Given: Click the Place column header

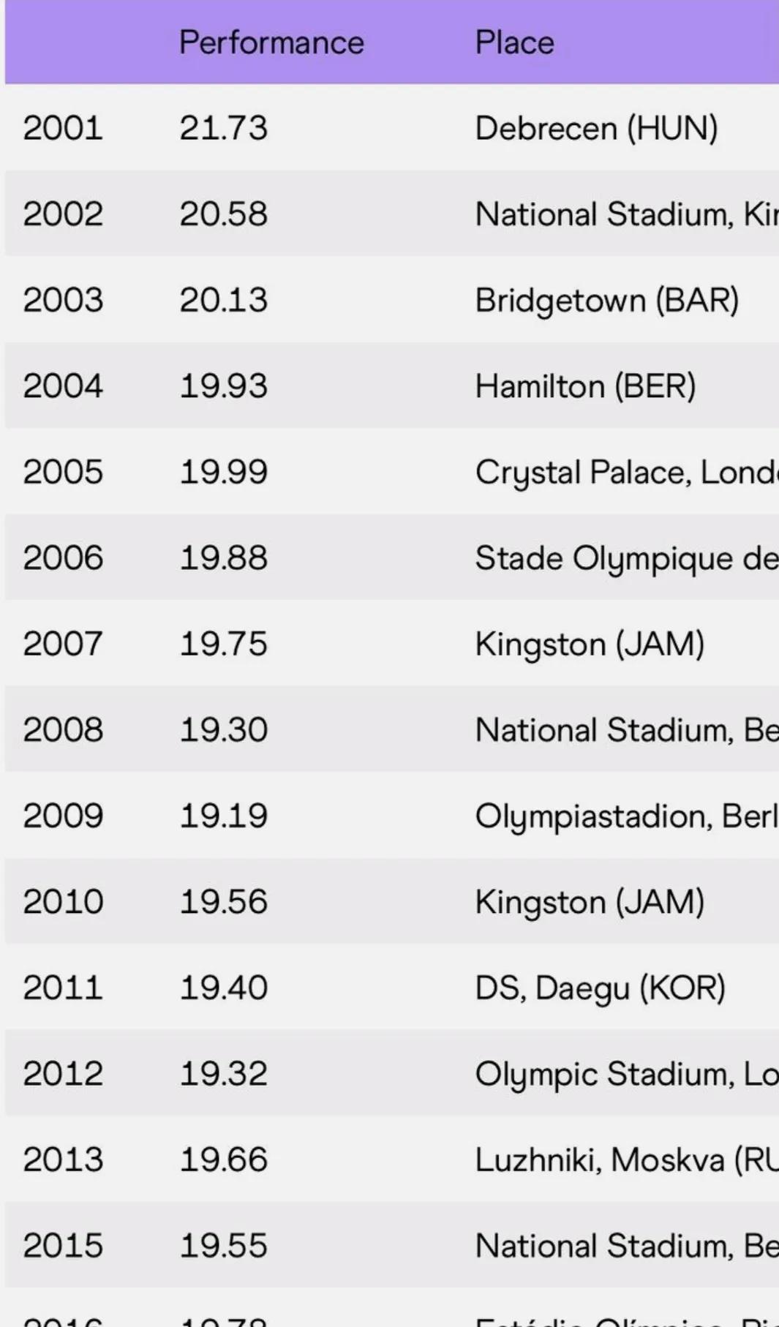Looking at the screenshot, I should [515, 42].
